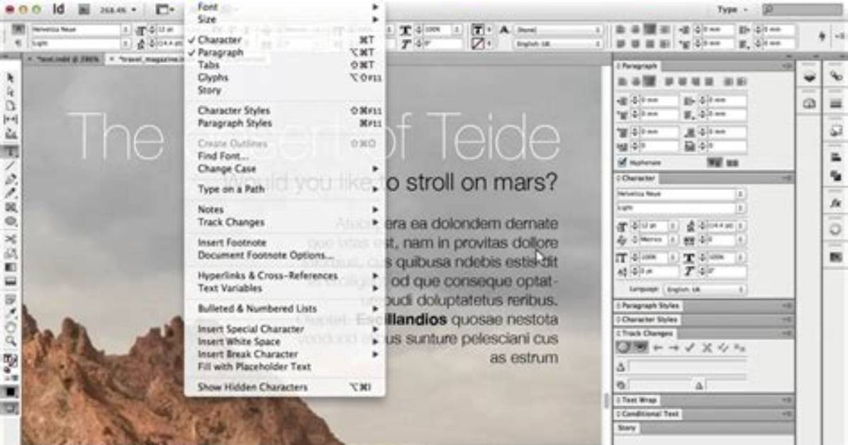This screenshot has height=445, width=848.
Task: Expand the Paragraph Styles panel
Action: [x=649, y=305]
